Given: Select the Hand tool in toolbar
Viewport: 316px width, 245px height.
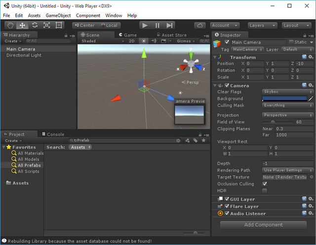Looking at the screenshot, I should 10,25.
